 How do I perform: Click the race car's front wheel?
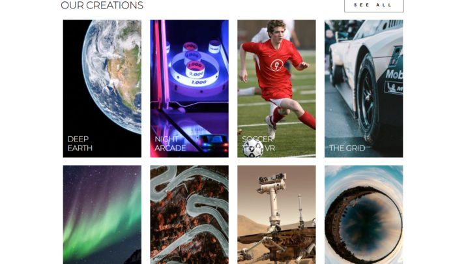point(368,98)
